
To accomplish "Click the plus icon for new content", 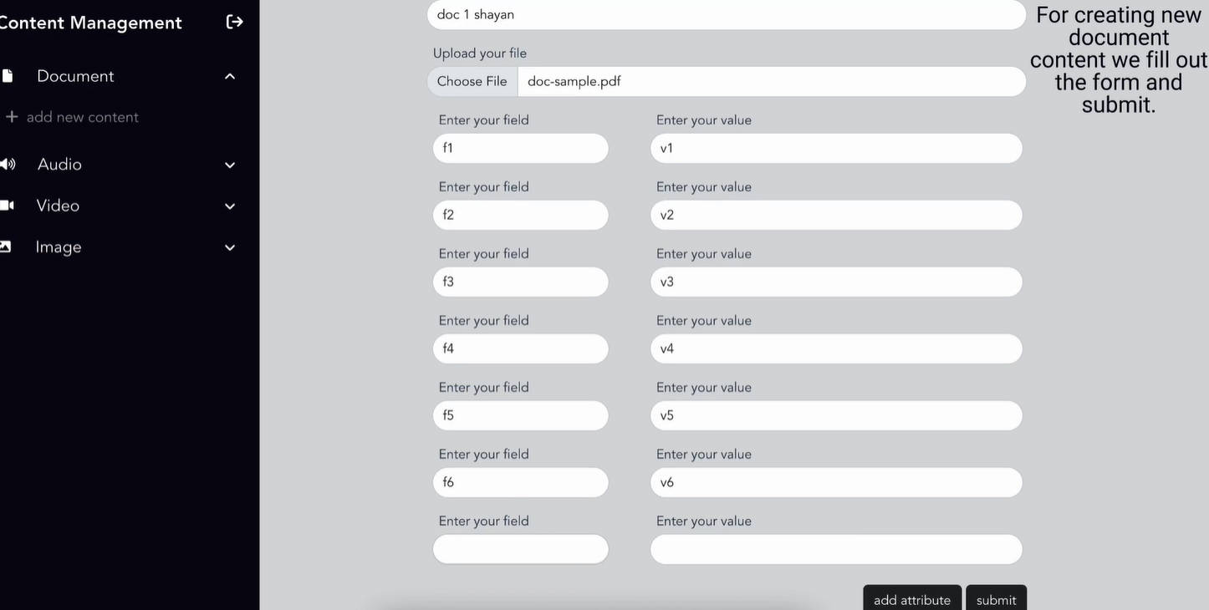I will point(12,117).
